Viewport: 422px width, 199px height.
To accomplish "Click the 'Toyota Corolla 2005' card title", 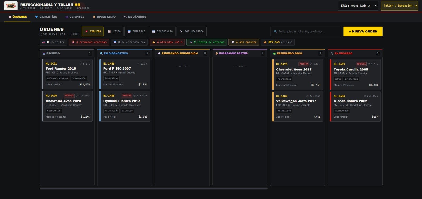I will (351, 70).
